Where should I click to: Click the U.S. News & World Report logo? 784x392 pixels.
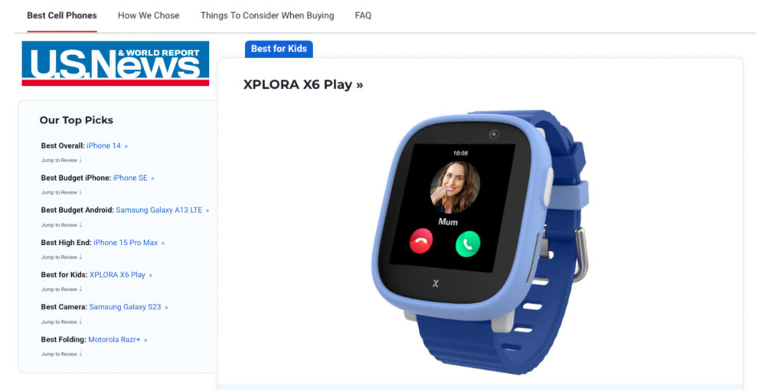tap(116, 64)
